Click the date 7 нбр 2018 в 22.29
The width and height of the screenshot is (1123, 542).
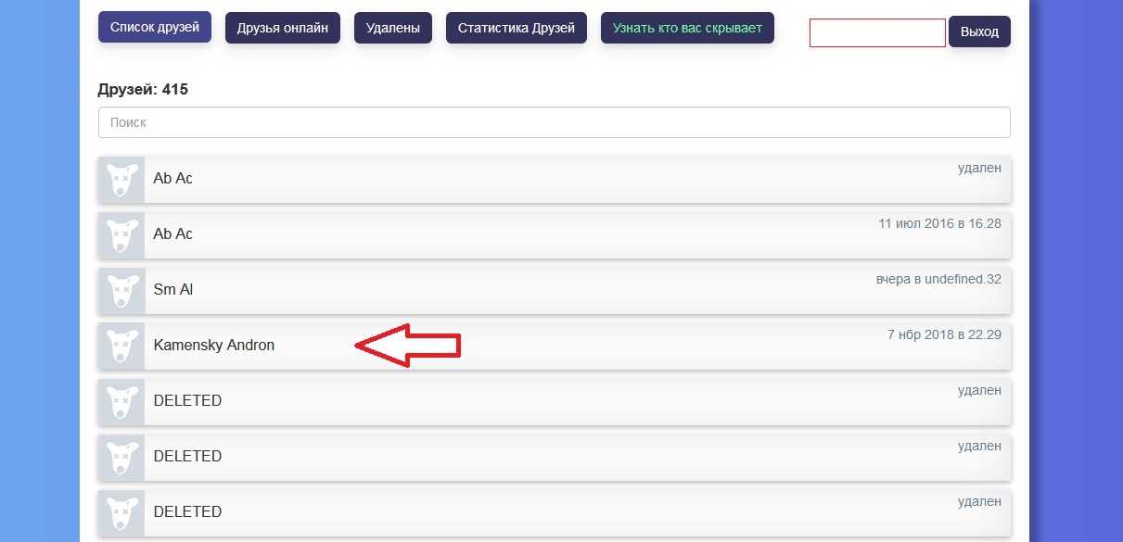[x=944, y=334]
